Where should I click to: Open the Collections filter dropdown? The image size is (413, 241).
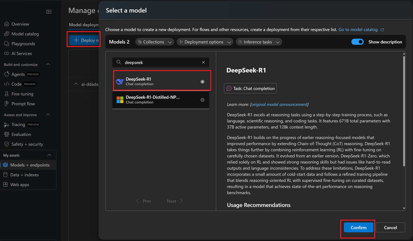pos(155,42)
